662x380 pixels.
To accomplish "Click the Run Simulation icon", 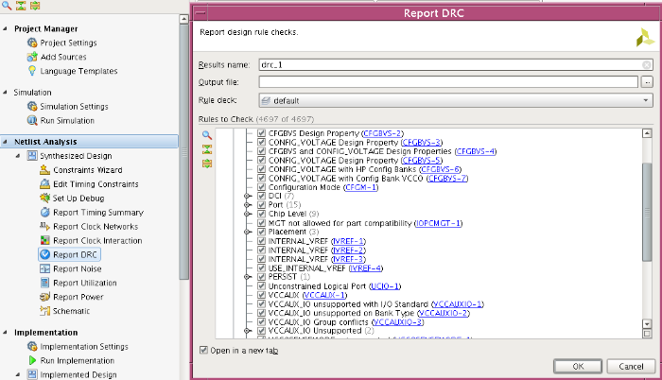I will (32, 121).
